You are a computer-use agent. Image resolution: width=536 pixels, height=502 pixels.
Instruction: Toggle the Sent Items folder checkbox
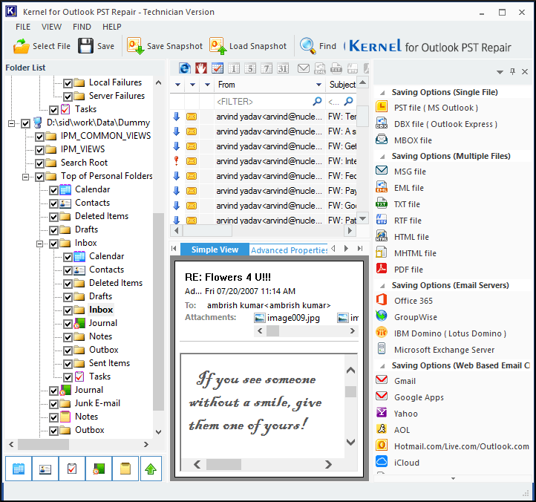point(68,363)
